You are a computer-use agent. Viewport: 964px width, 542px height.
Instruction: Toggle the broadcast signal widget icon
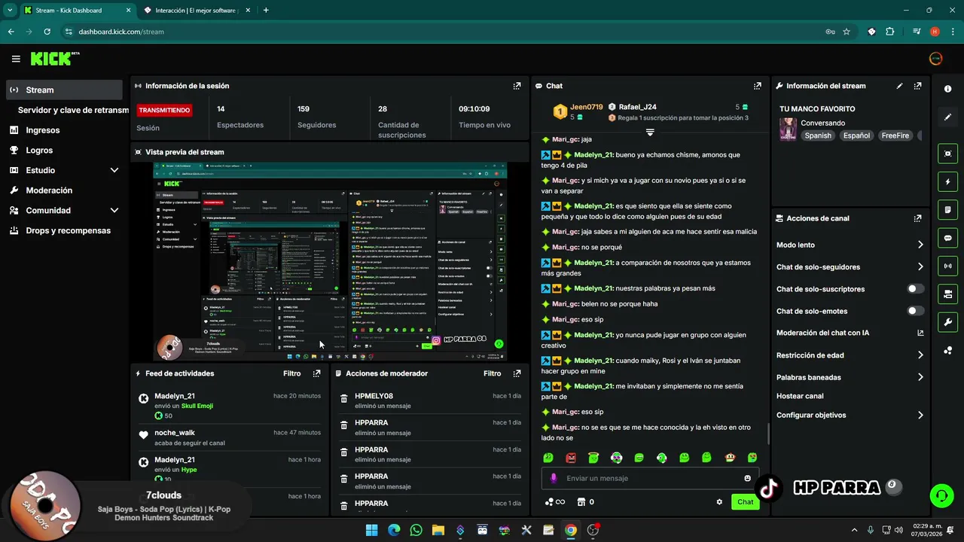point(947,266)
